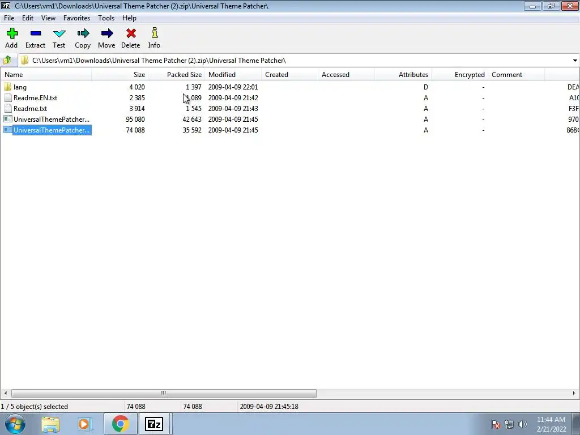Click 7-Zip taskbar button
The width and height of the screenshot is (580, 435).
tap(154, 424)
